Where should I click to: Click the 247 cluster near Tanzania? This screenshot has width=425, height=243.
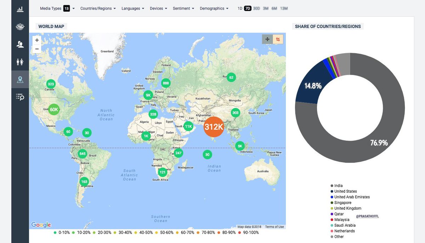click(178, 153)
